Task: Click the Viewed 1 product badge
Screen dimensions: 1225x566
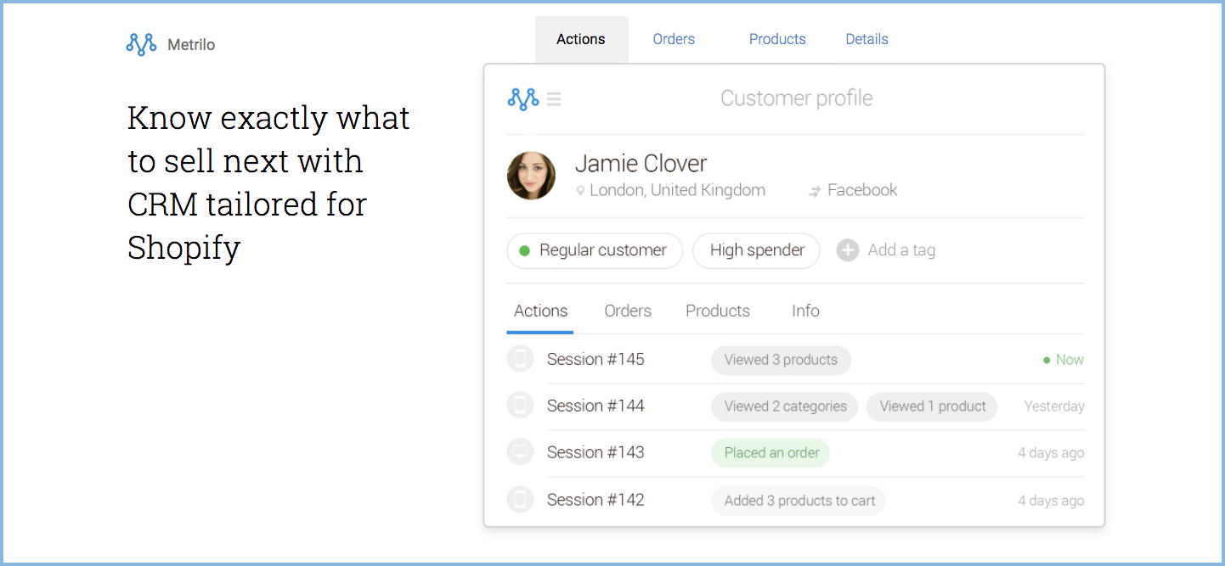Action: click(x=932, y=406)
